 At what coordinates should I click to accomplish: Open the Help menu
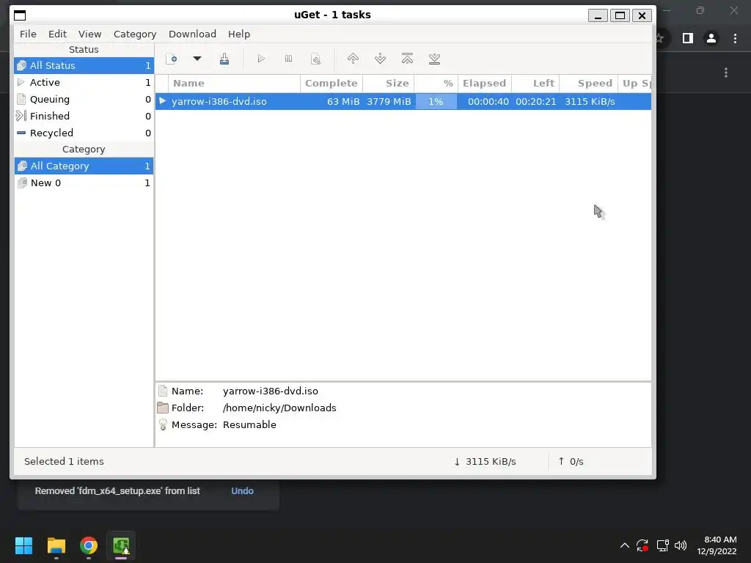(x=239, y=34)
